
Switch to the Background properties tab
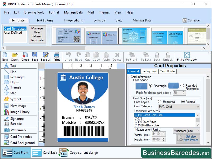coord(149,71)
